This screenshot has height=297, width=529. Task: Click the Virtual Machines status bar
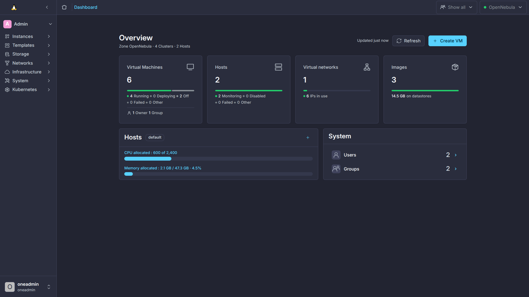[160, 90]
